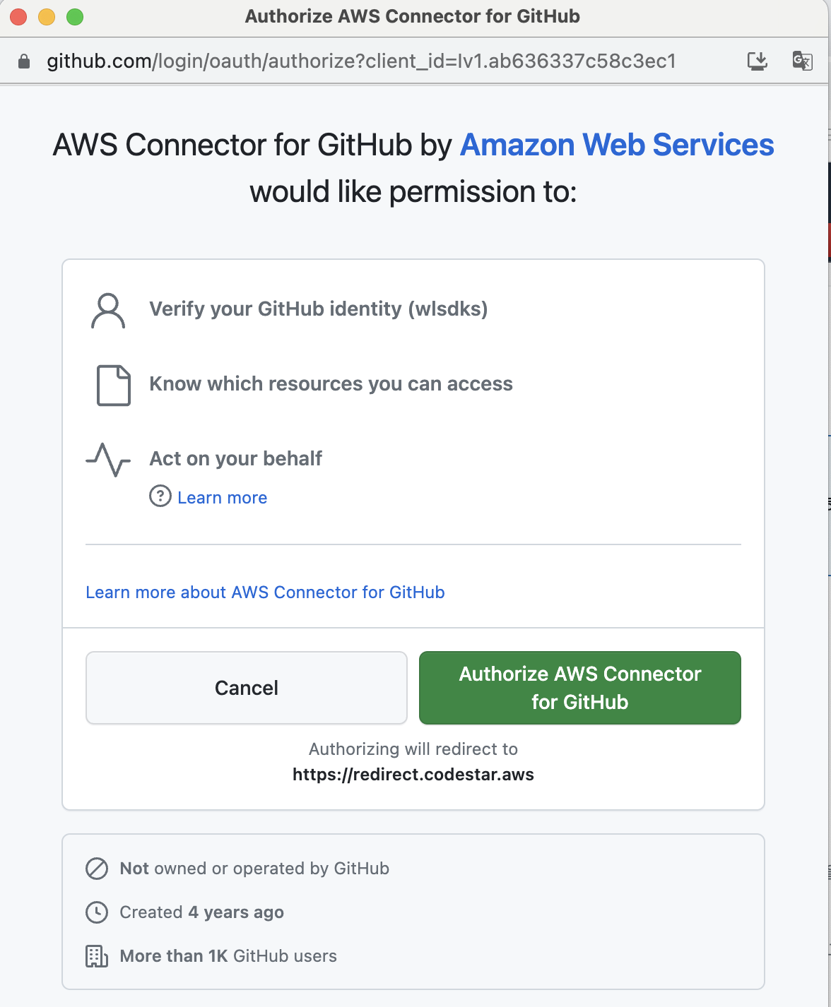
Task: Click the pulse icon beside Act on your behalf
Action: pyautogui.click(x=107, y=459)
